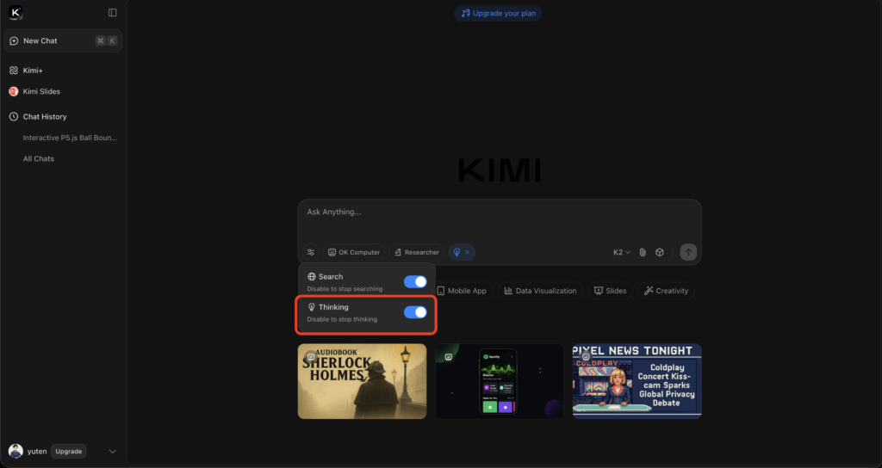Open Kimi+ in the sidebar

click(x=34, y=70)
